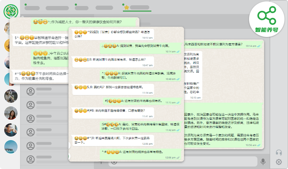Viewport: 288px width, 169px height.
Task: Switch to the third tab in the tab bar
Action: click(81, 8)
